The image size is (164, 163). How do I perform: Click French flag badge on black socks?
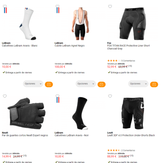click(x=58, y=100)
